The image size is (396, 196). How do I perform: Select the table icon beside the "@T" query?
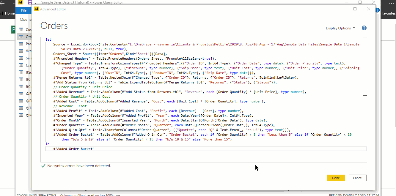21,108
